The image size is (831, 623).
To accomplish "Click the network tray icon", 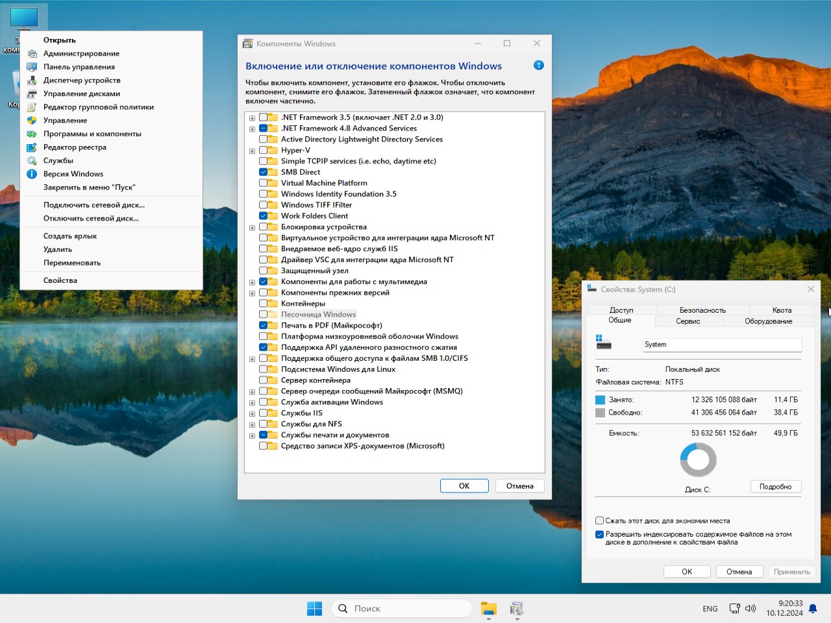I will click(734, 608).
